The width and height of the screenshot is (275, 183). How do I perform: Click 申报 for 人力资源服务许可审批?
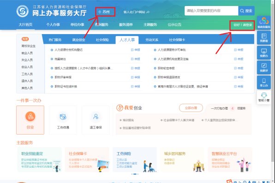[x=239, y=50]
